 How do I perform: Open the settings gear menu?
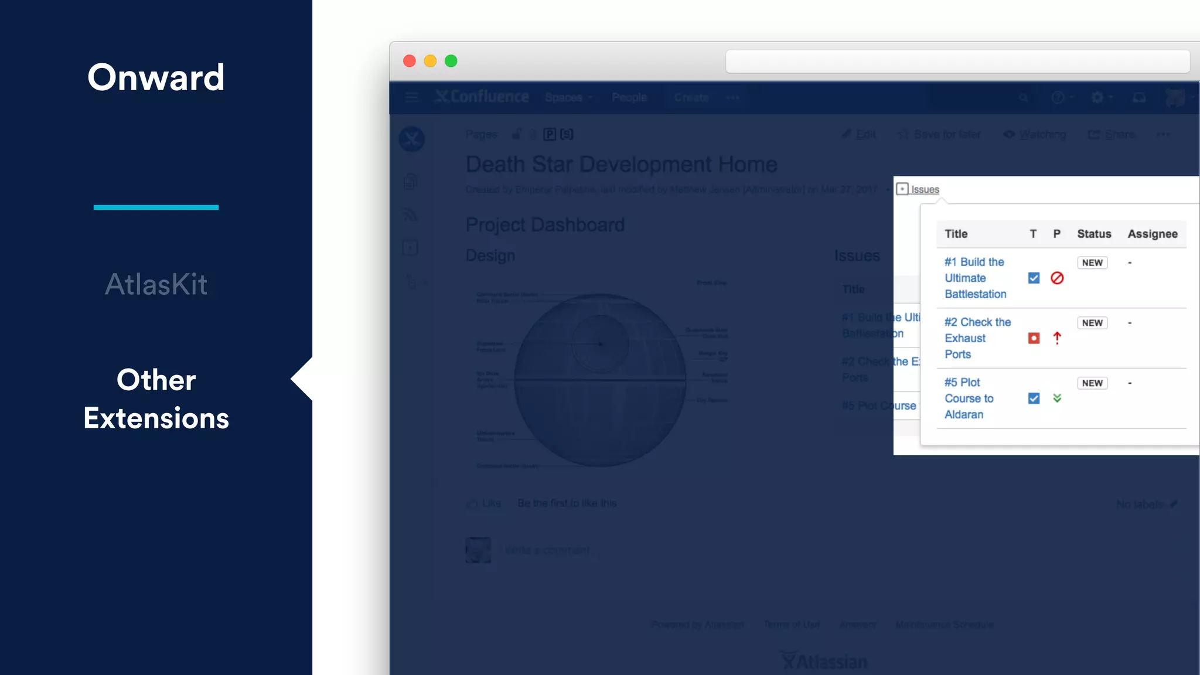(x=1102, y=97)
